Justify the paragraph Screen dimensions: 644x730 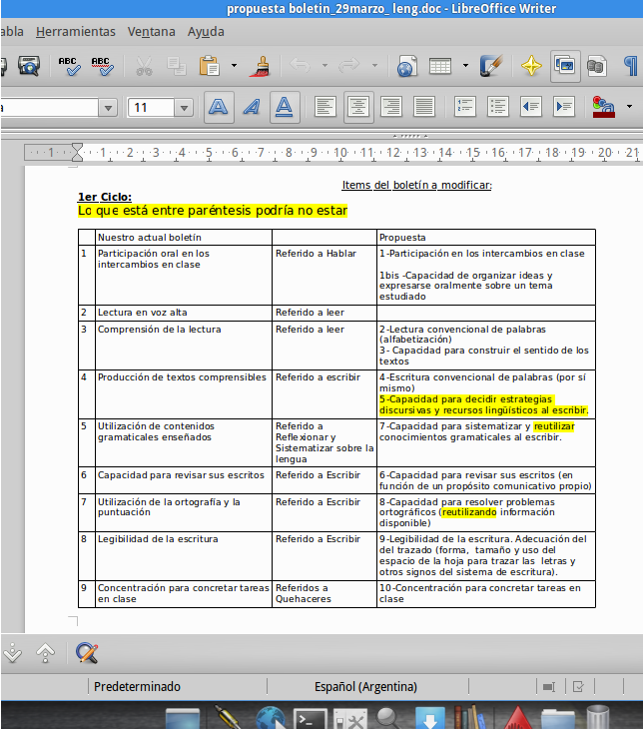pyautogui.click(x=424, y=107)
